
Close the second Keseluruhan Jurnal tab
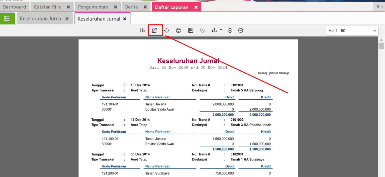click(x=125, y=18)
